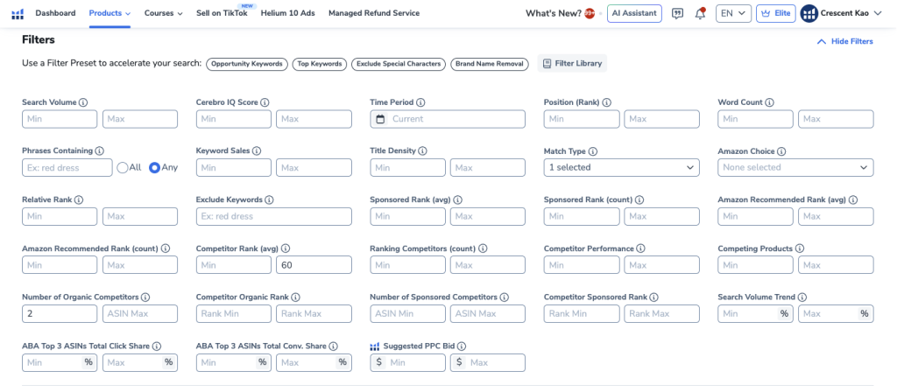Open the notifications bell icon

tap(699, 13)
